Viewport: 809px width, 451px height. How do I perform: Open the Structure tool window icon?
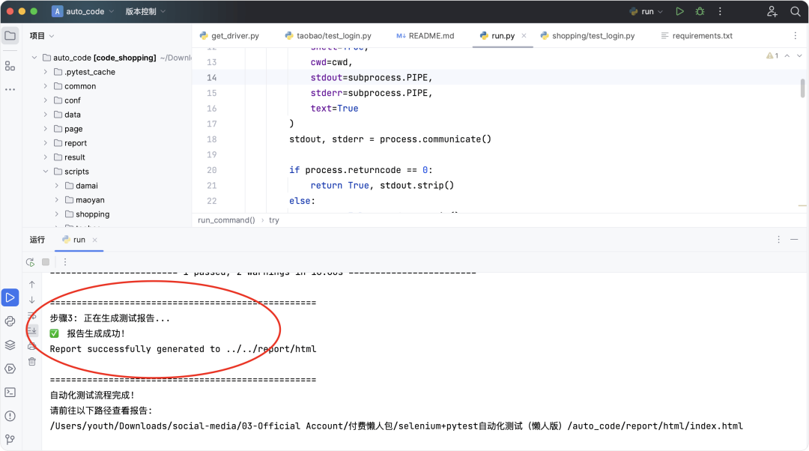click(x=10, y=66)
